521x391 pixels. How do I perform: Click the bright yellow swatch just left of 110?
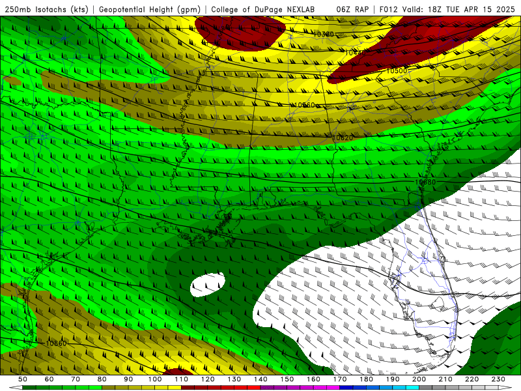(x=175, y=388)
